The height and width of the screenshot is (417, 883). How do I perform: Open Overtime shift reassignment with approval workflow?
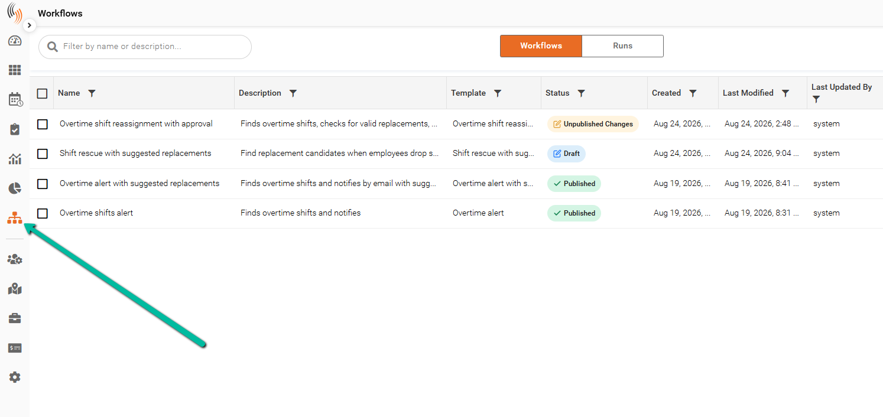[x=136, y=124]
